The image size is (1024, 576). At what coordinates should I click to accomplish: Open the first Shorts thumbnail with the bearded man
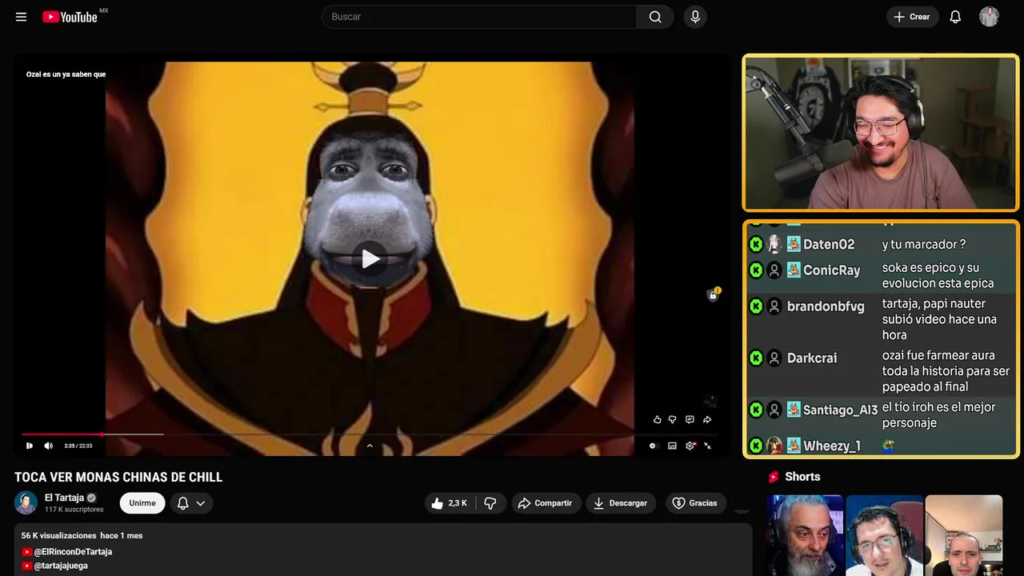point(805,535)
